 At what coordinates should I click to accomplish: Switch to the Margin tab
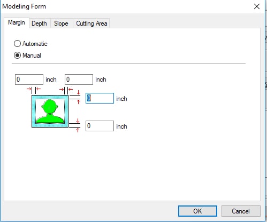point(17,22)
